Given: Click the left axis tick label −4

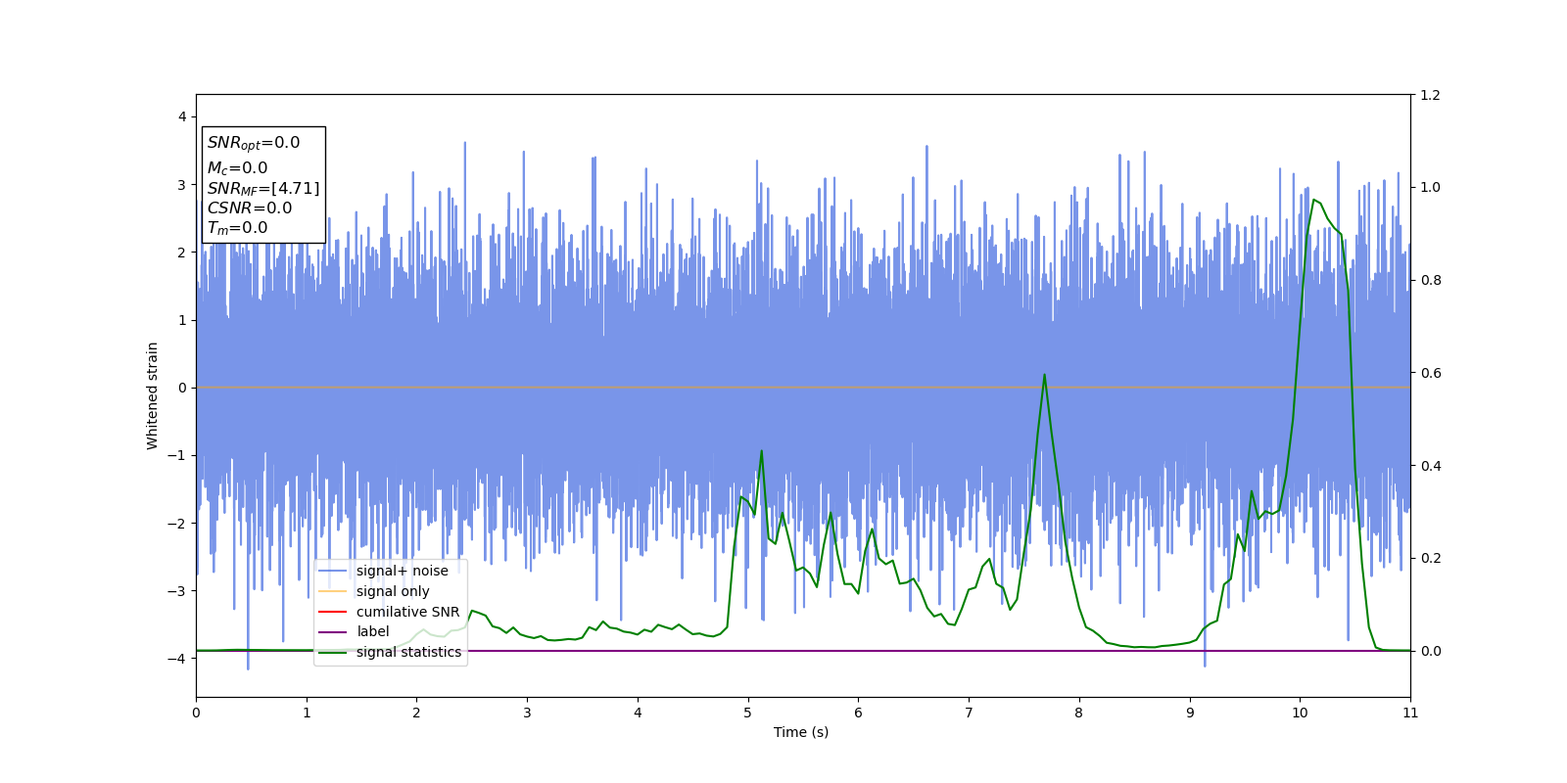Looking at the screenshot, I should click(x=177, y=659).
